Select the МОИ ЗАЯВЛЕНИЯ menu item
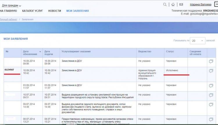The height and width of the screenshot is (125, 218). pyautogui.click(x=77, y=11)
